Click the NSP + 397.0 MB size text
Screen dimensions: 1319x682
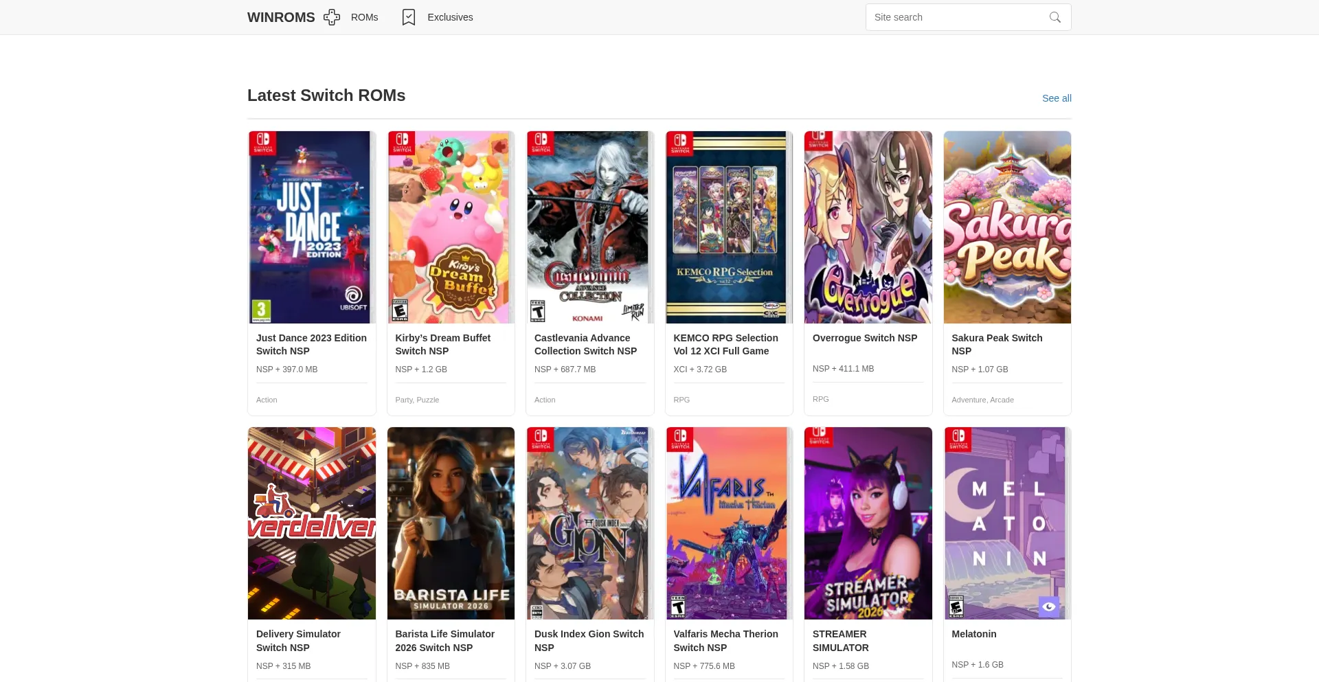point(287,370)
